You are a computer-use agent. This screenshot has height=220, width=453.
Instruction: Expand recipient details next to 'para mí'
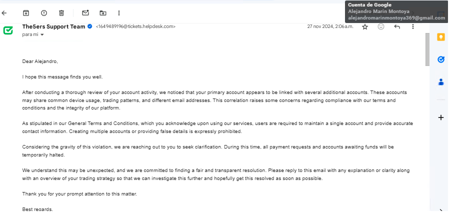[x=42, y=35]
